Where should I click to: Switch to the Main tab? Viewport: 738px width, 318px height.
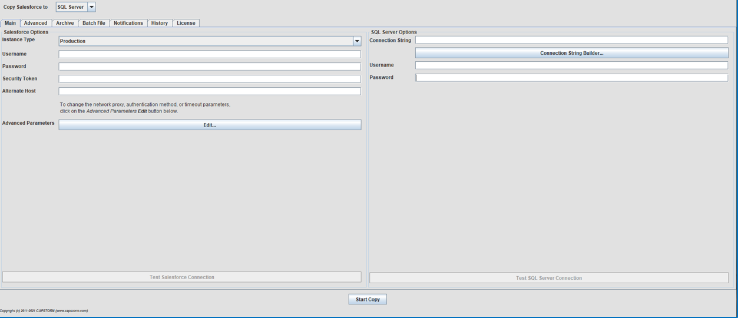coord(11,23)
